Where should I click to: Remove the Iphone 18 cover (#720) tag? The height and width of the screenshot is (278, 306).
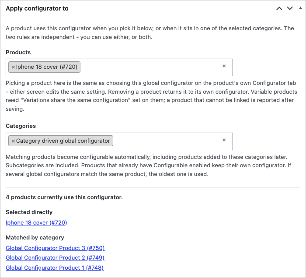[13, 67]
